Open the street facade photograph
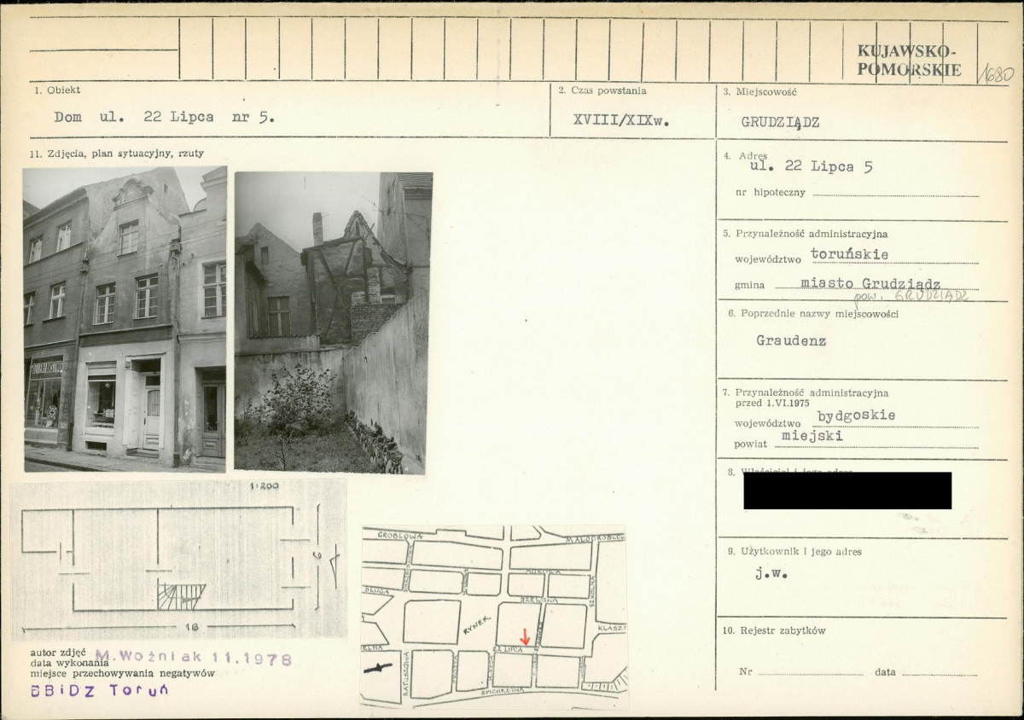The width and height of the screenshot is (1024, 720). point(125,319)
